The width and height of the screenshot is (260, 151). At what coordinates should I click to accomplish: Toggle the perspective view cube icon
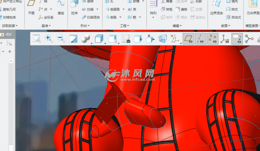(x=162, y=39)
